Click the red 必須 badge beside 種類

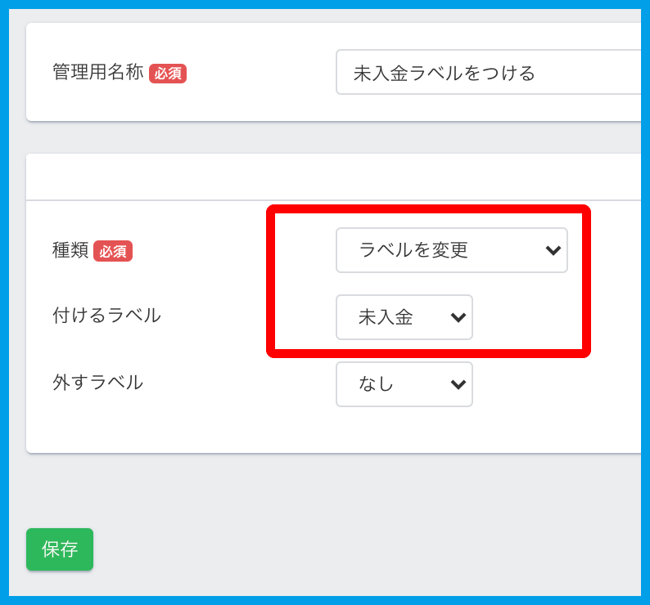[113, 251]
